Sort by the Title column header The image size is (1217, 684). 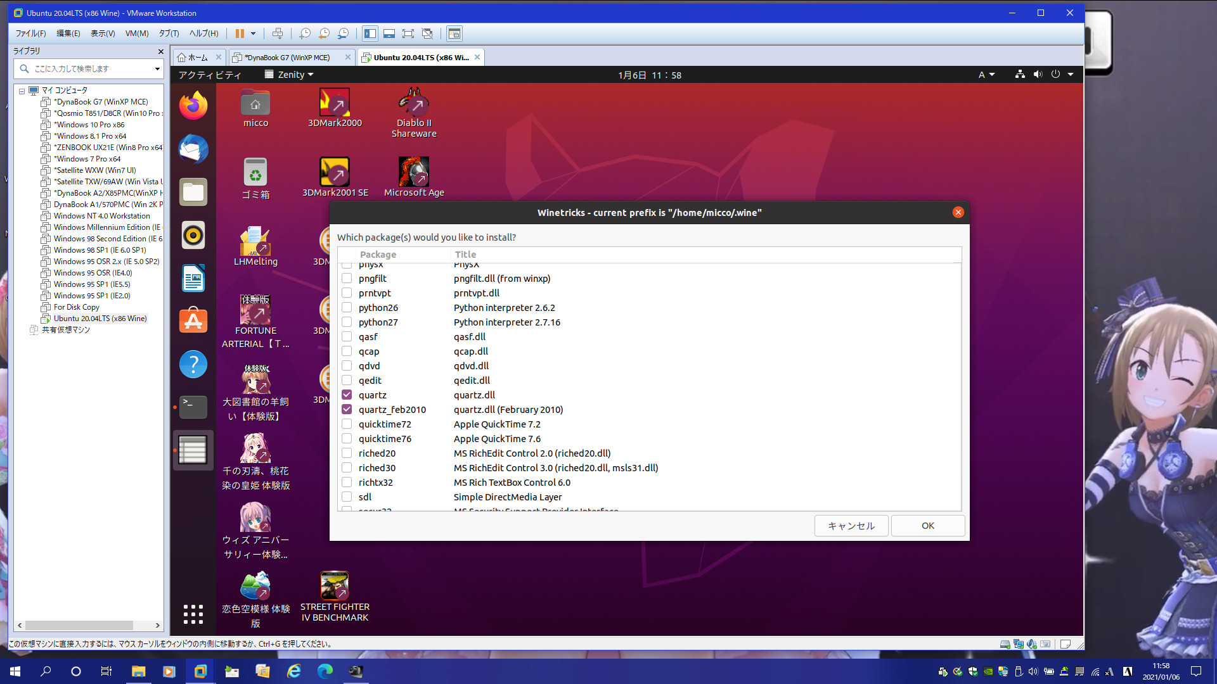(465, 255)
